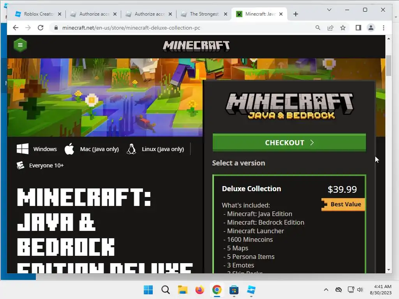
Task: Open the green hamburger menu on Minecraft site
Action: 20,45
